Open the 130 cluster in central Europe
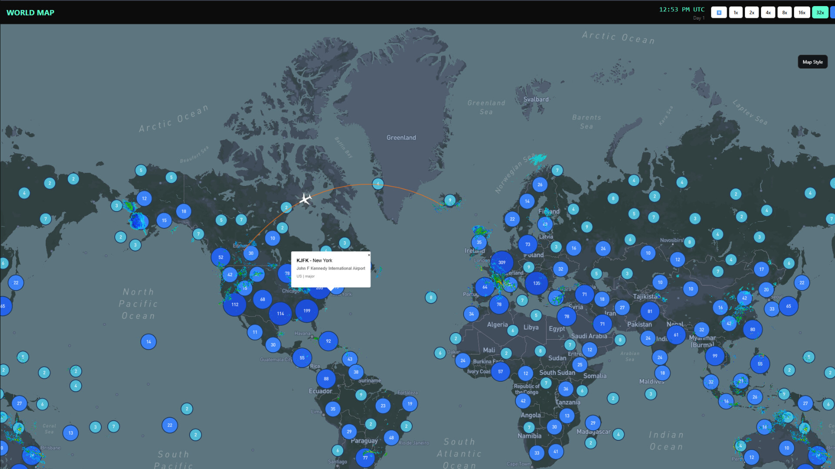 tap(536, 283)
